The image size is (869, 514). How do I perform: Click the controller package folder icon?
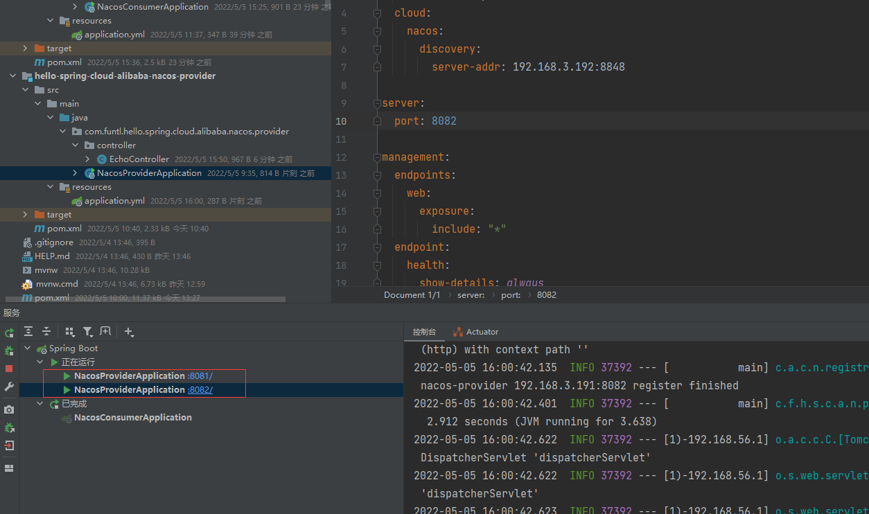[x=89, y=145]
